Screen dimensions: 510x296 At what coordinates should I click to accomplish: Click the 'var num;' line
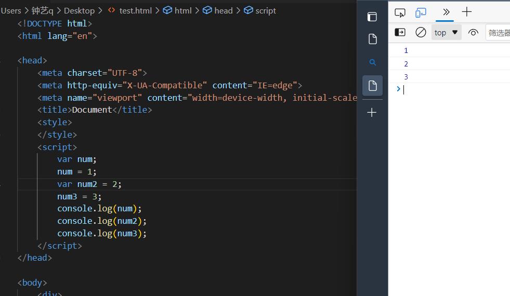[x=77, y=159]
